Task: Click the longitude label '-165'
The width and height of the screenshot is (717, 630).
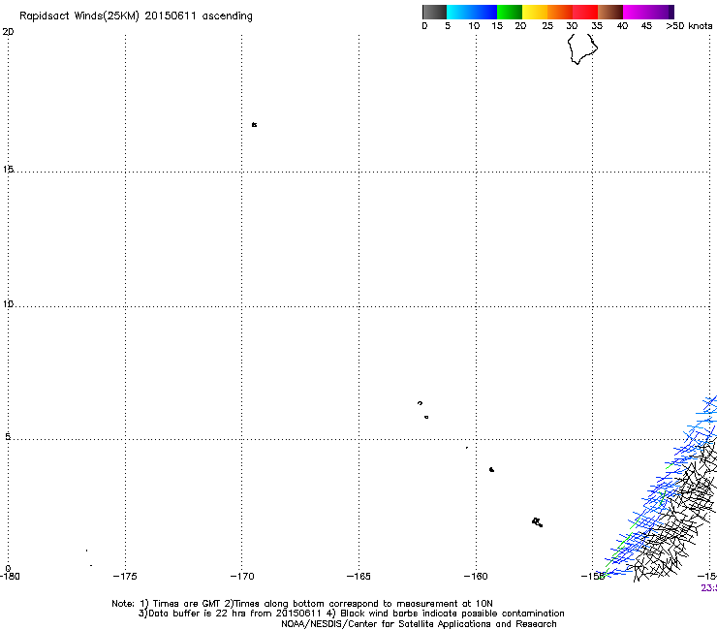Action: 358,577
